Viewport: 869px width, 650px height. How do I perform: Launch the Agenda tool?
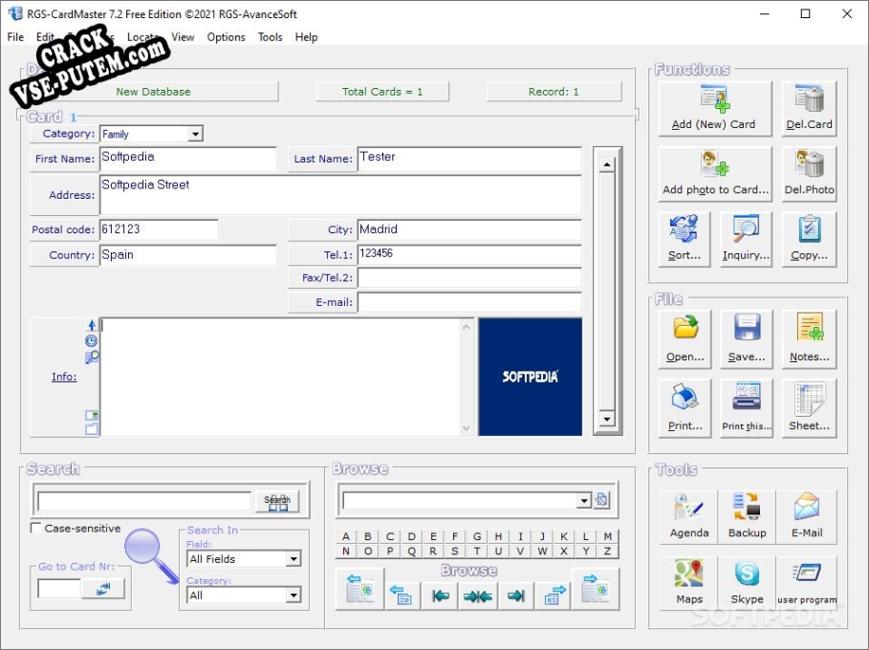[689, 516]
